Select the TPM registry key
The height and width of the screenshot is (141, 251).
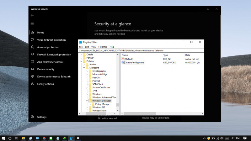(x=94, y=91)
